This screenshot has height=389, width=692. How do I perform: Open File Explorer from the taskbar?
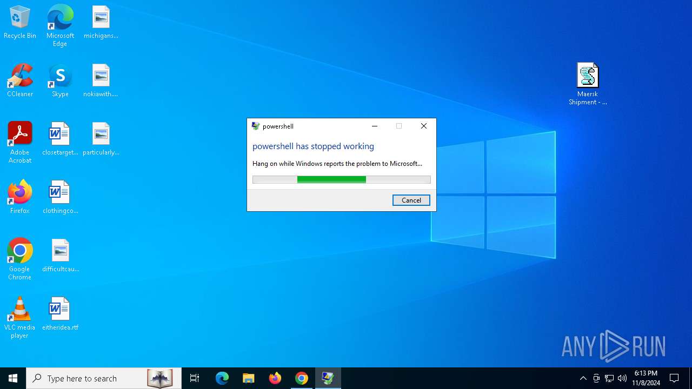(x=249, y=378)
